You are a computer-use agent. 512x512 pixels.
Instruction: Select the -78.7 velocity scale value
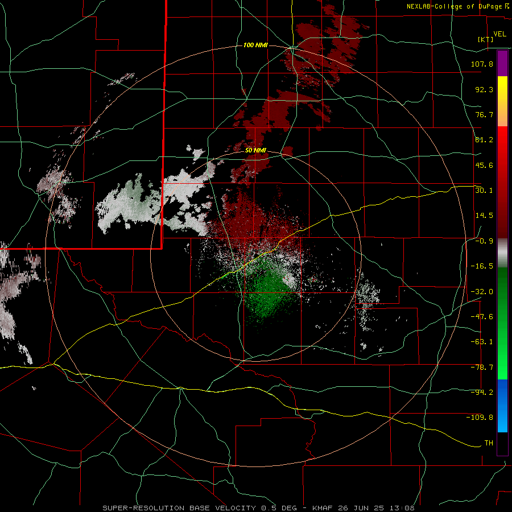tap(482, 368)
